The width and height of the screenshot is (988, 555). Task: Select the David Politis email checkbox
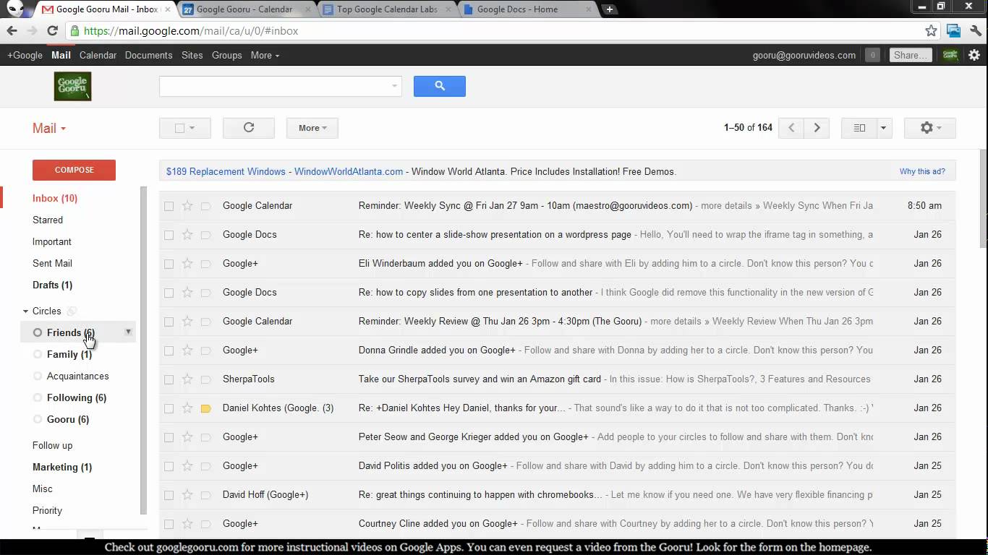tap(169, 466)
